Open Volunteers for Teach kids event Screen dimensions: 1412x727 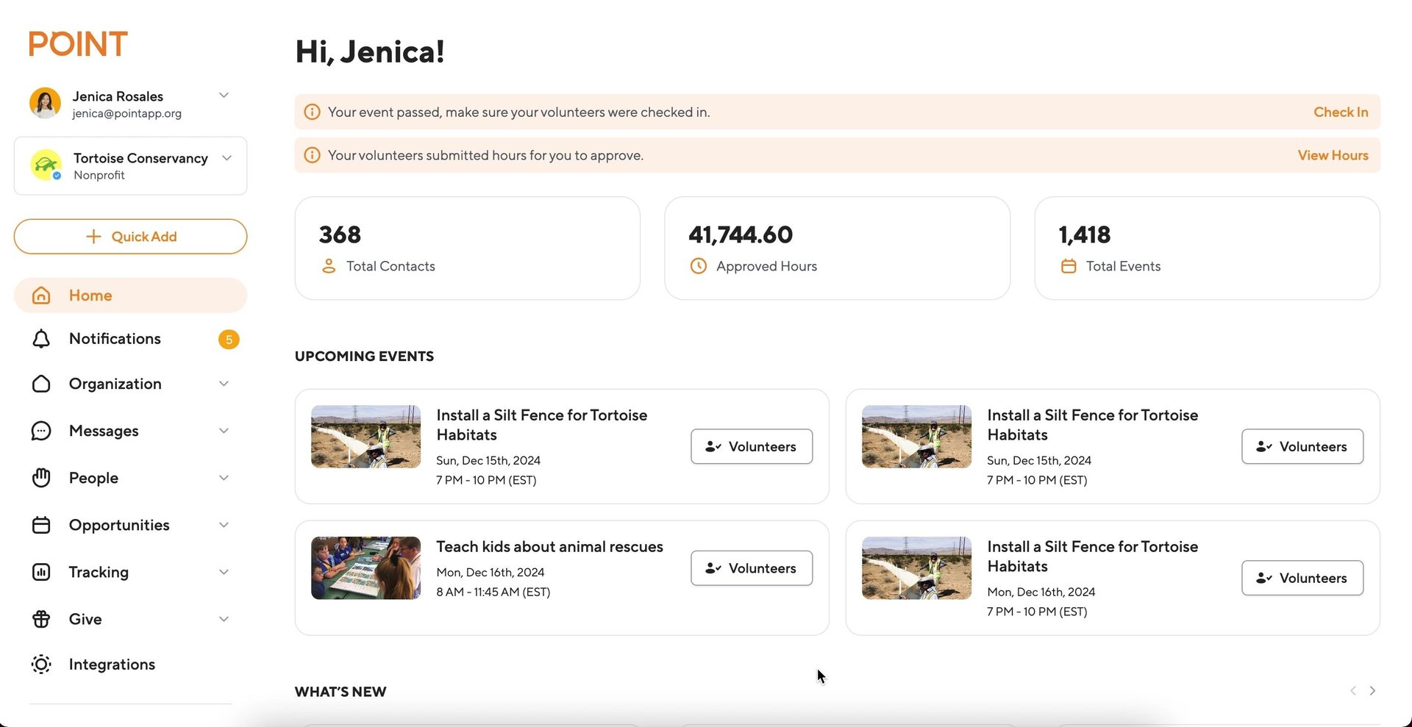[x=751, y=568]
